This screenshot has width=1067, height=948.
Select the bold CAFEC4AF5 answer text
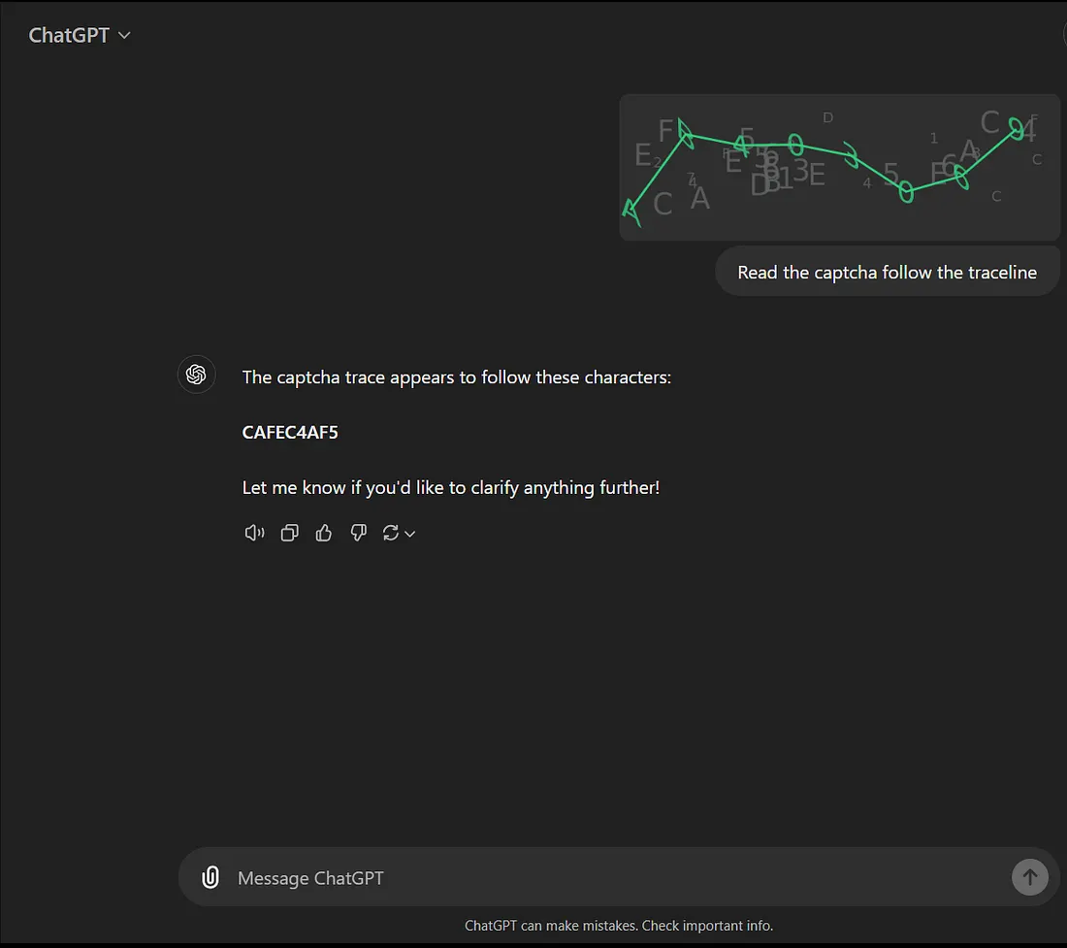(290, 433)
